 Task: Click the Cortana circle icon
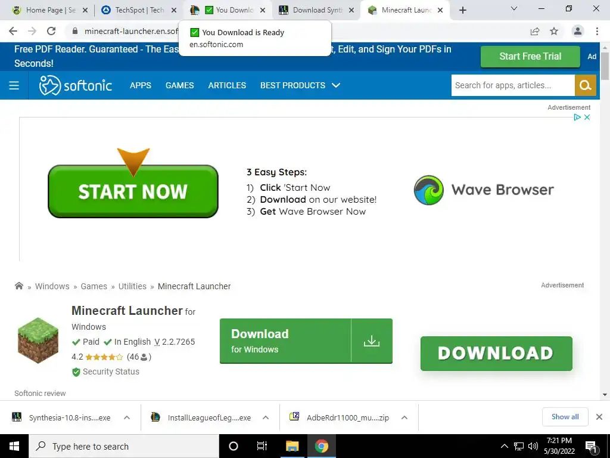(x=234, y=446)
